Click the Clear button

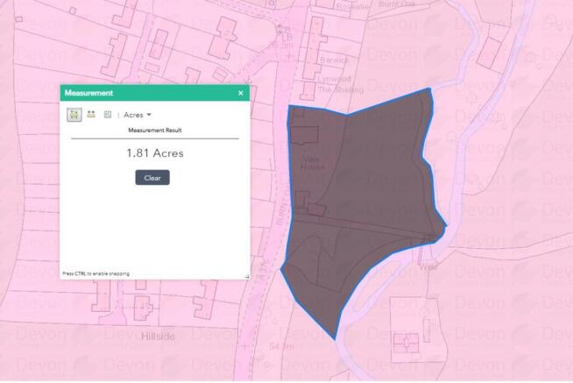pyautogui.click(x=152, y=177)
